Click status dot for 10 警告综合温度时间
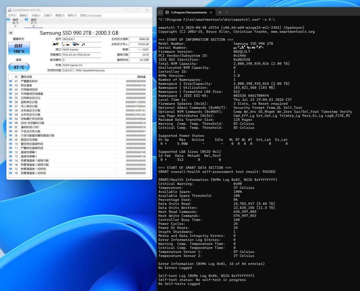360x291 pixels. pos(11,144)
